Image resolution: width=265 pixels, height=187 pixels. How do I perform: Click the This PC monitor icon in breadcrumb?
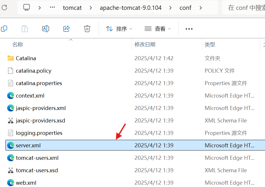(x=27, y=8)
